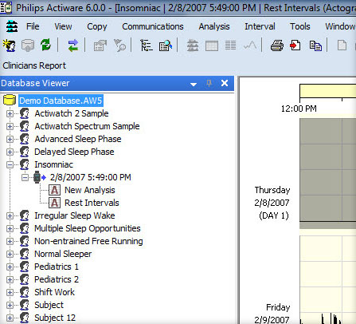Viewport: 356px width, 324px height.
Task: Click the A icon next to Rest Intervals
Action: coord(54,203)
